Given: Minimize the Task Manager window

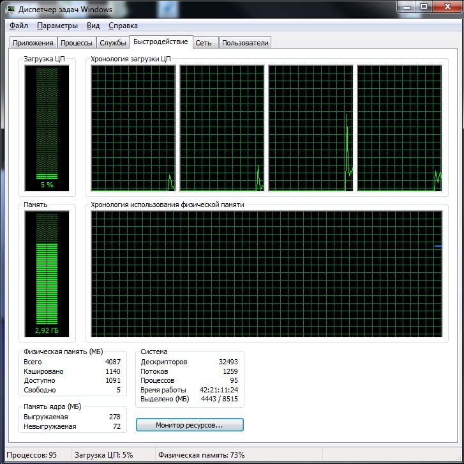Looking at the screenshot, I should [x=407, y=7].
